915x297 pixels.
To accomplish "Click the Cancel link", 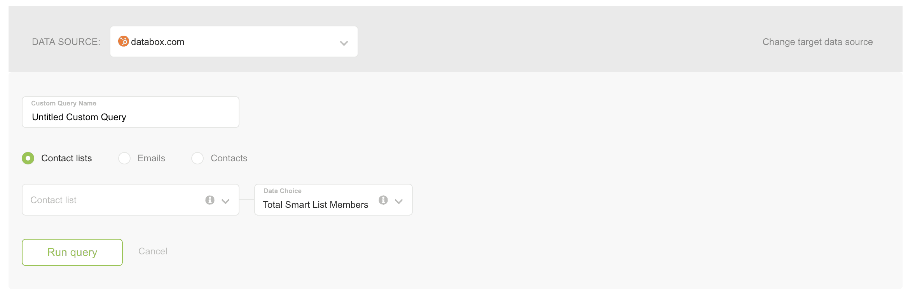I will pos(153,251).
